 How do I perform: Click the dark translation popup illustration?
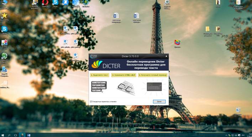click(x=154, y=87)
